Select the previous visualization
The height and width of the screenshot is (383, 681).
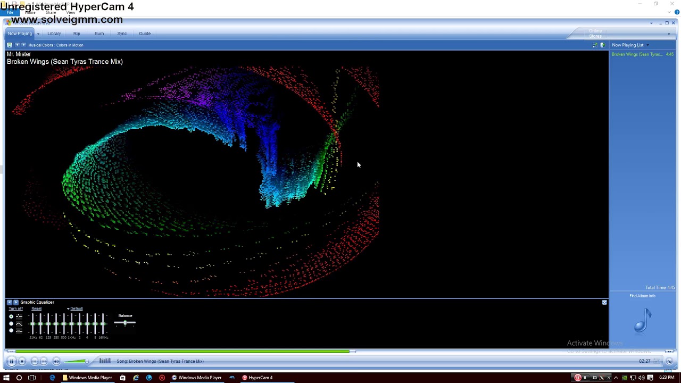pos(17,45)
